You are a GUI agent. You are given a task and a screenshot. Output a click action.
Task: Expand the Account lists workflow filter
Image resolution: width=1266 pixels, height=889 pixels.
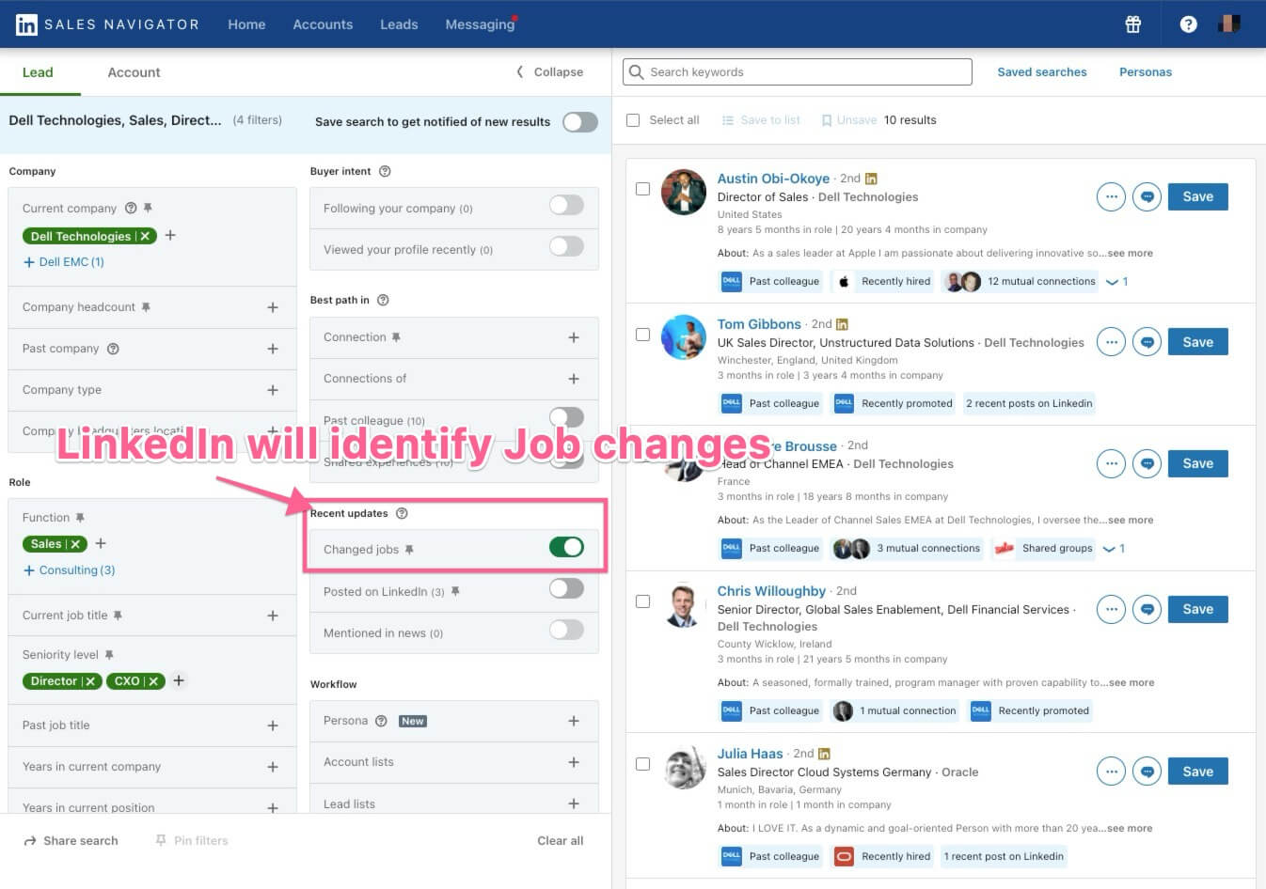pos(573,762)
